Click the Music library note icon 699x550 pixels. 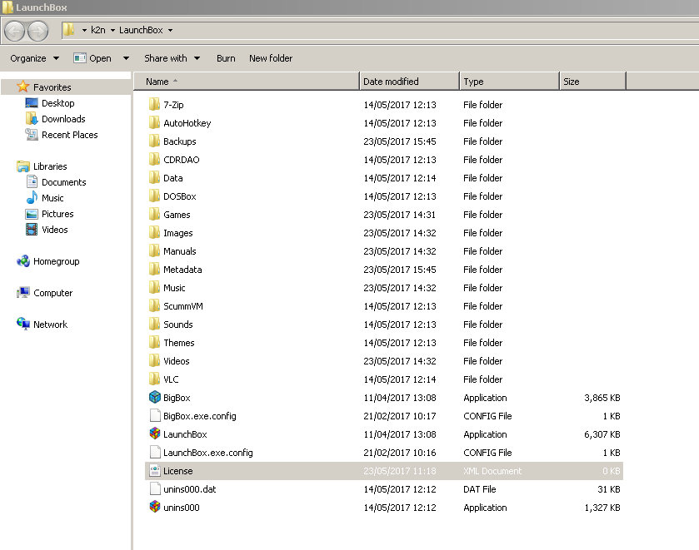[x=32, y=197]
